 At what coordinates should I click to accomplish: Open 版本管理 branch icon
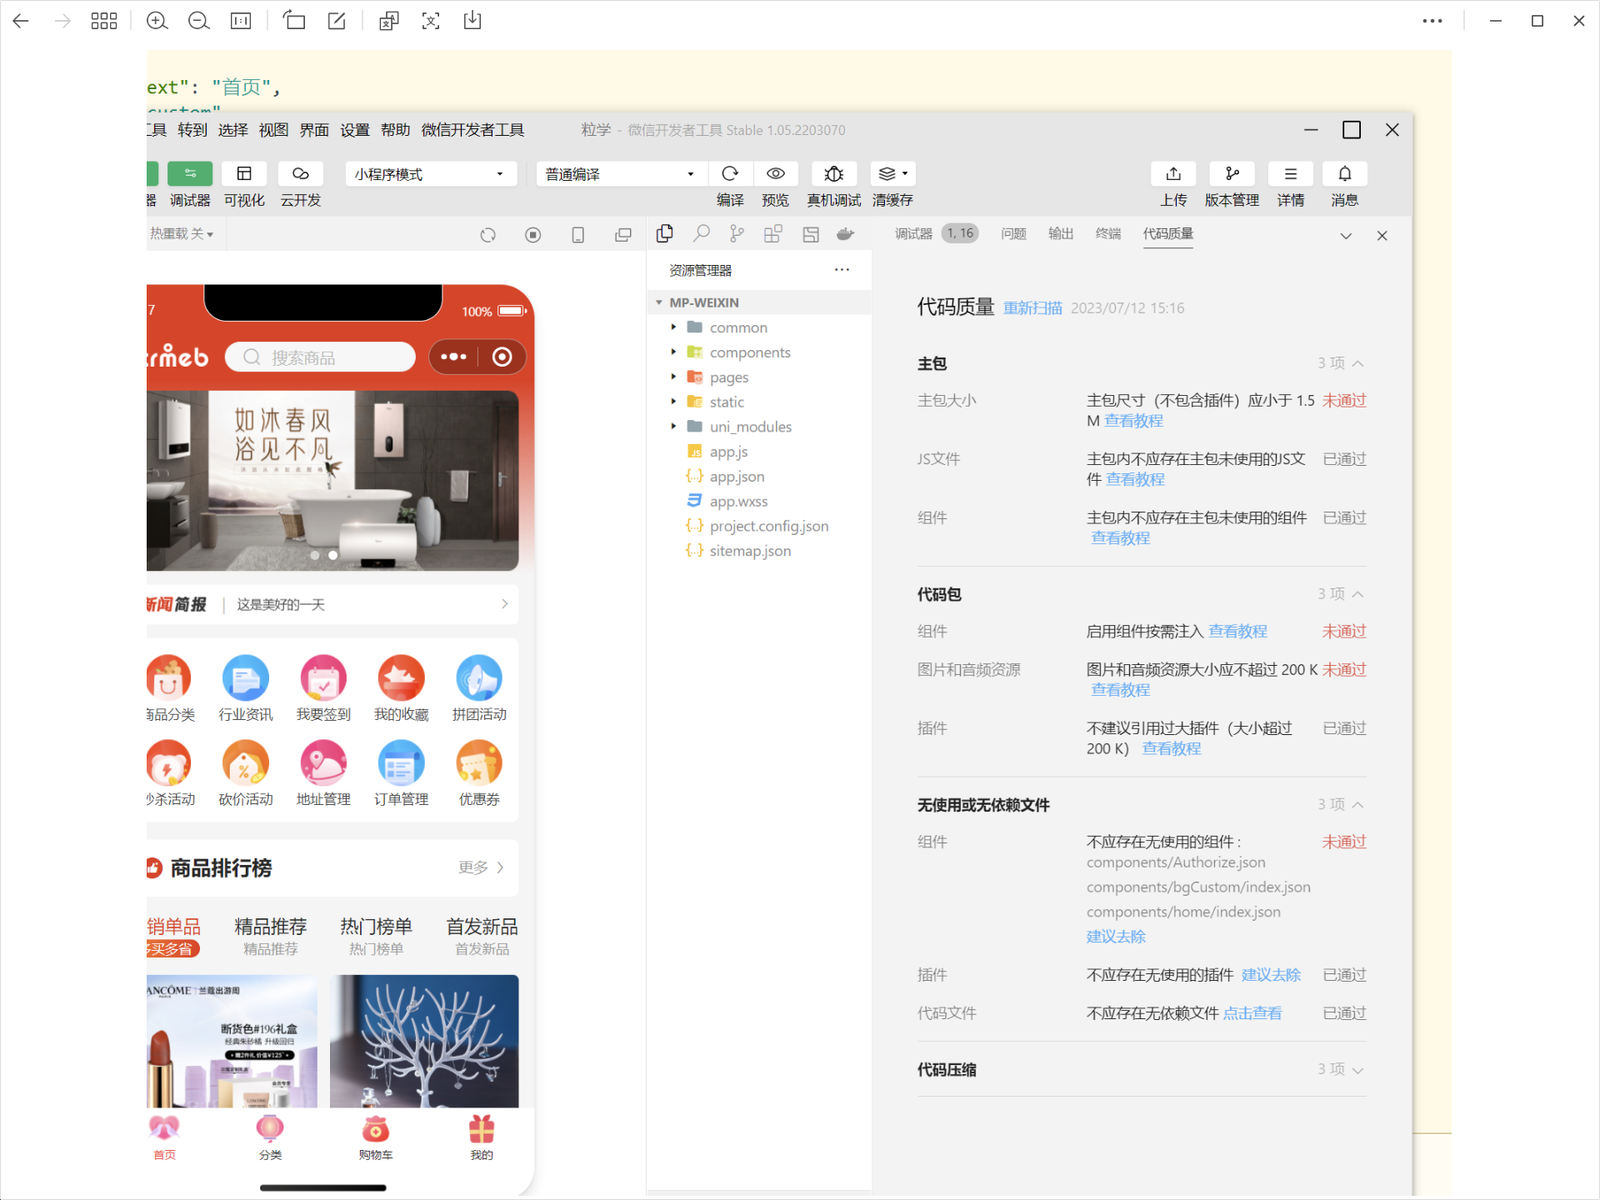point(1232,173)
